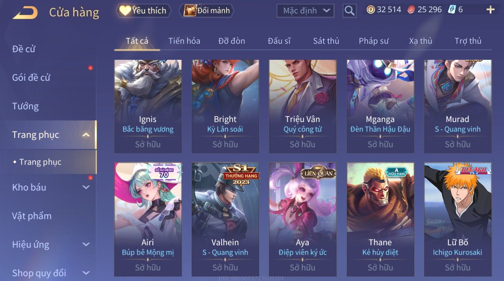Tap the plus icon to add currency
Image resolution: width=504 pixels, height=281 pixels.
pos(490,10)
